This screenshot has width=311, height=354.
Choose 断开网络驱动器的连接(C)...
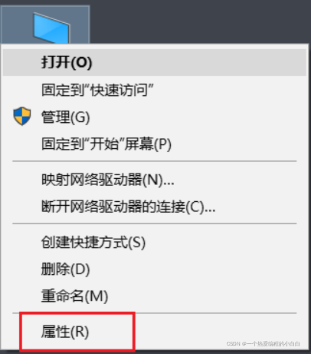(x=155, y=207)
